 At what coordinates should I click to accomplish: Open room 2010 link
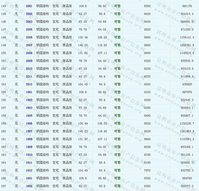pyautogui.click(x=29, y=69)
